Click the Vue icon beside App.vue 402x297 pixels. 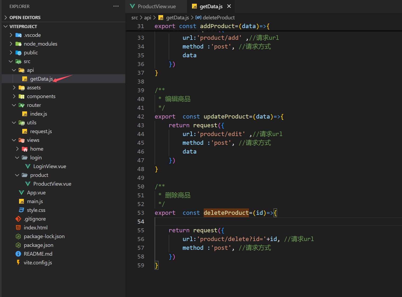21,193
